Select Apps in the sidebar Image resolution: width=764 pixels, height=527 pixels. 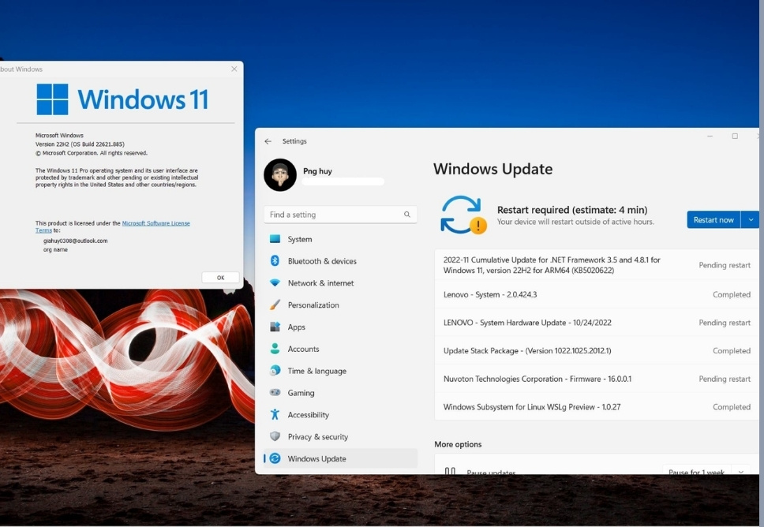click(x=340, y=327)
